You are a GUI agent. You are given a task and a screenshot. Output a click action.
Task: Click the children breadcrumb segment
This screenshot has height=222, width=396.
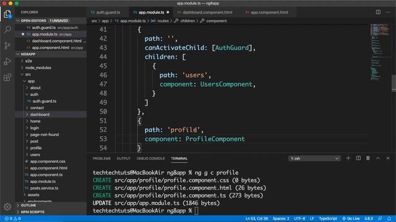[x=185, y=21]
